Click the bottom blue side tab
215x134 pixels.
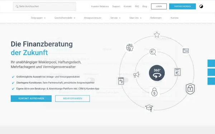point(211,81)
